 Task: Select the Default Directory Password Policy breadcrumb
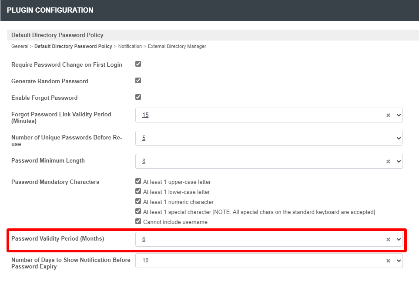(x=73, y=46)
